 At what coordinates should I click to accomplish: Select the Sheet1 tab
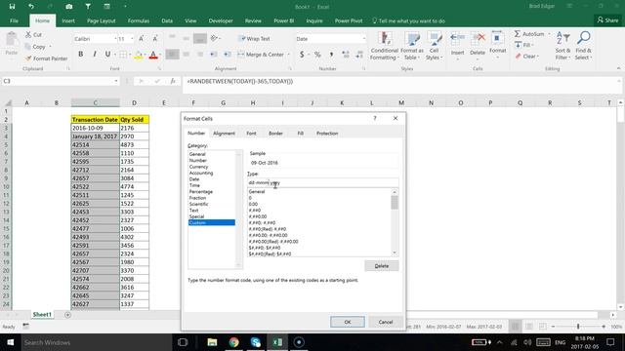(42, 314)
